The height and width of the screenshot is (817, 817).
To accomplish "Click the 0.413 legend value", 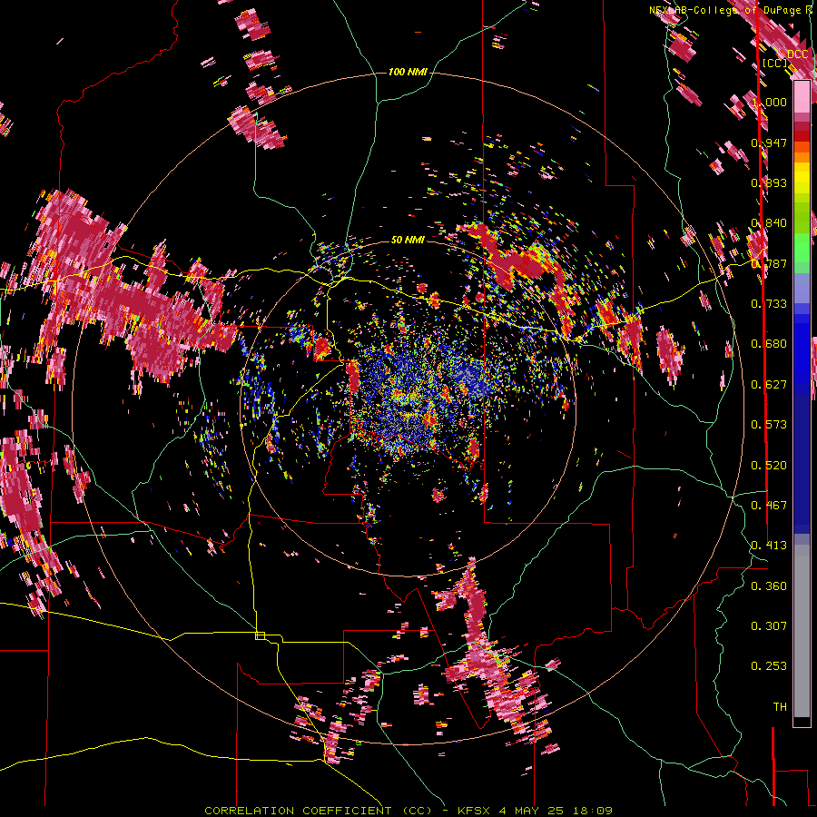I will click(x=769, y=546).
